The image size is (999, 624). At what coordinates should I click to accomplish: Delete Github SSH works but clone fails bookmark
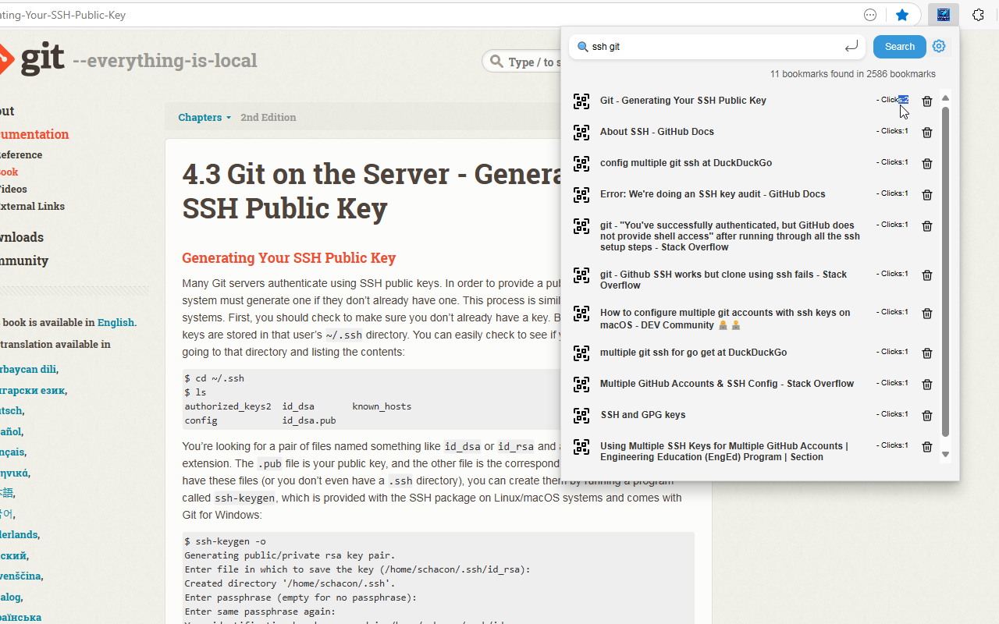927,275
